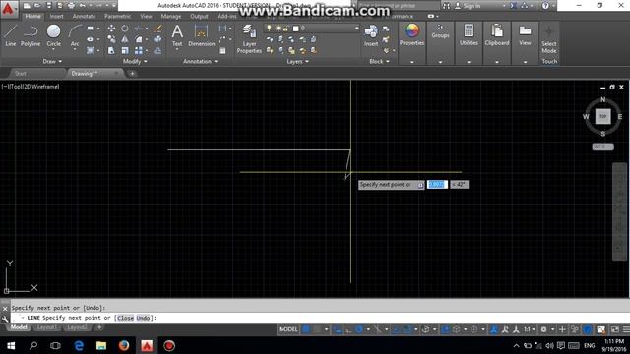Expand the Modify panel dropdown
Screen dimensions: 630x354
[135, 61]
